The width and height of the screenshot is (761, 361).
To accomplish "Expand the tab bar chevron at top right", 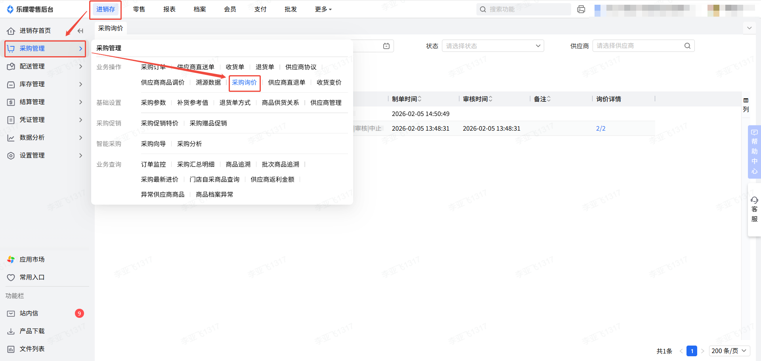I will [749, 28].
